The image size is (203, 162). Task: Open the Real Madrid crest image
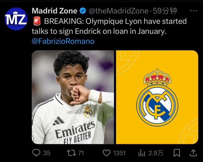pyautogui.click(x=157, y=97)
